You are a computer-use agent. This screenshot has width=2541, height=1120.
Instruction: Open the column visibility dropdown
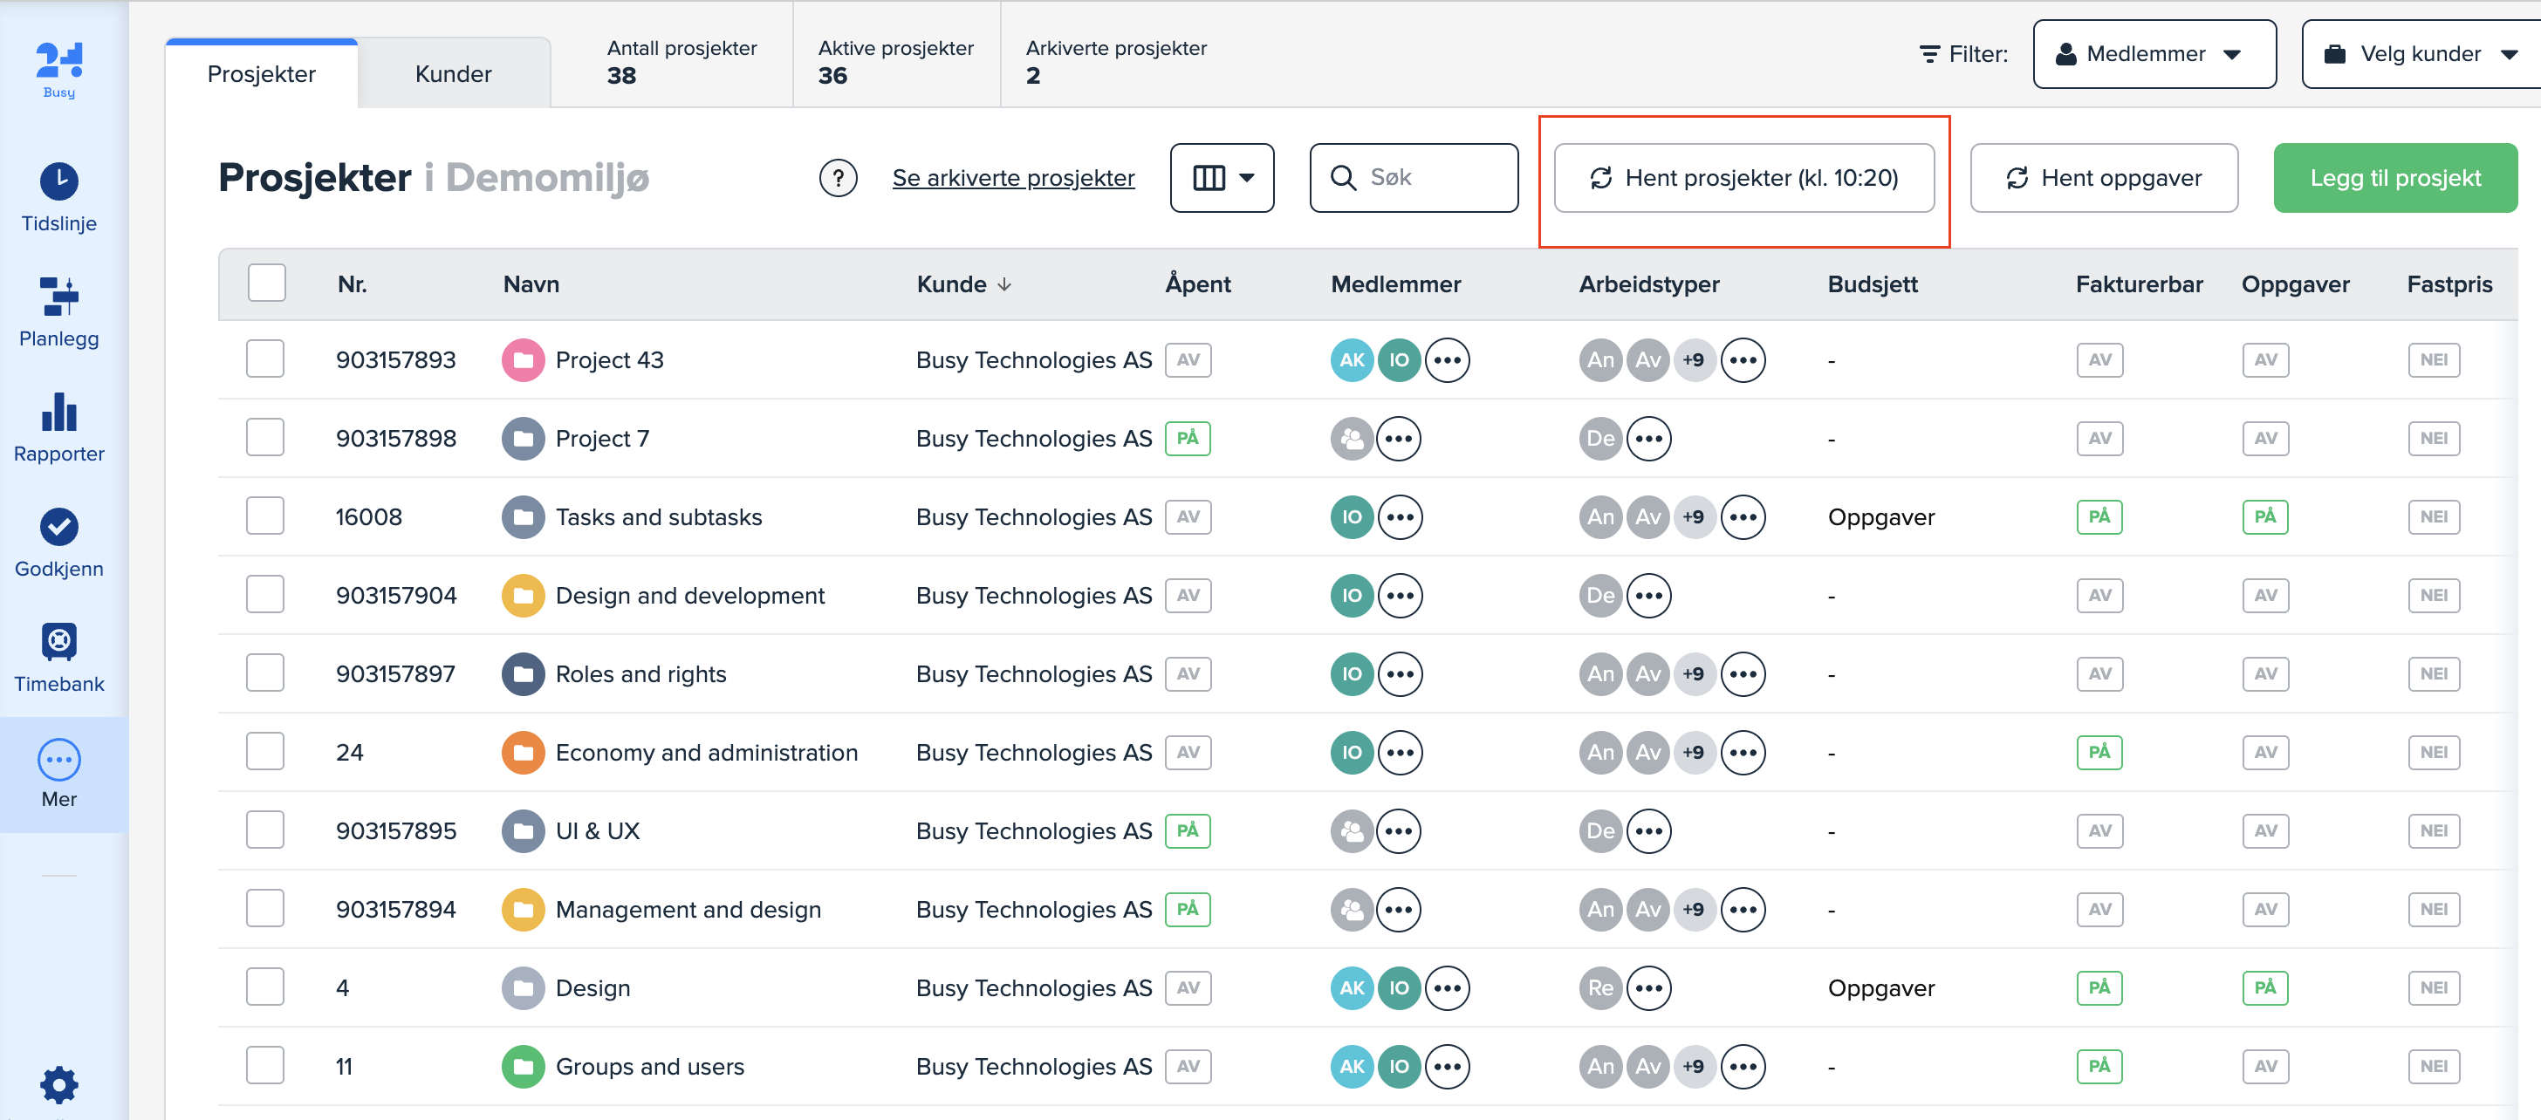(x=1221, y=179)
